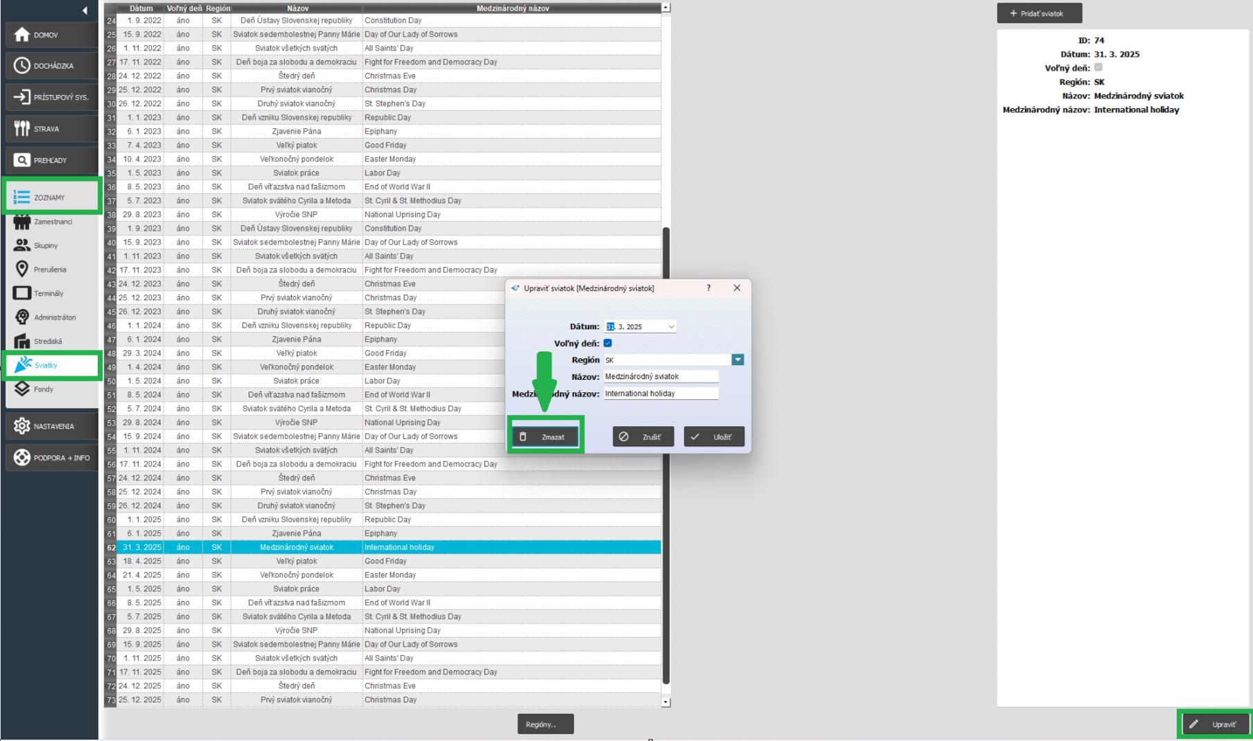
Task: Toggle the Voľný deň checkbox in dialog
Action: [608, 343]
